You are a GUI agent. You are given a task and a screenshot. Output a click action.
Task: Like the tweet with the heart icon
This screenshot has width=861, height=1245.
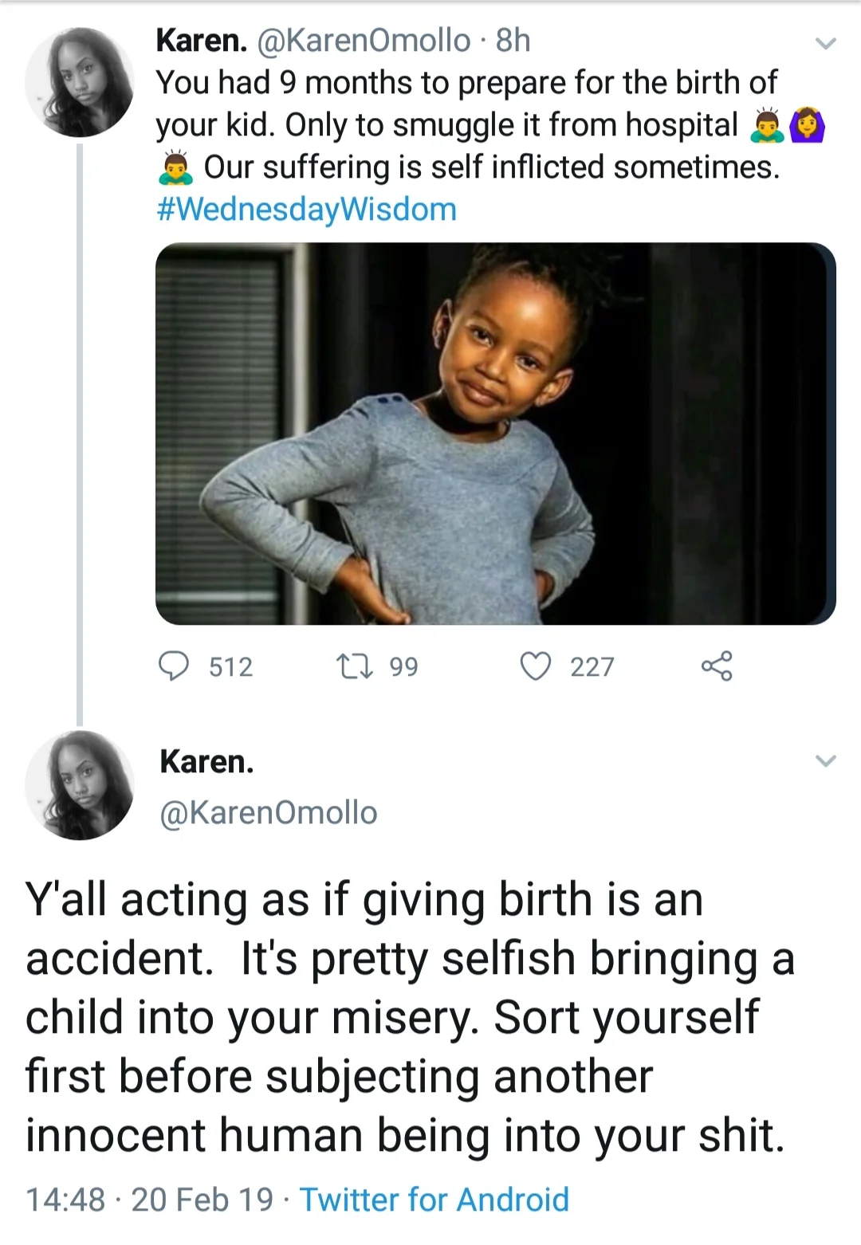coord(535,666)
